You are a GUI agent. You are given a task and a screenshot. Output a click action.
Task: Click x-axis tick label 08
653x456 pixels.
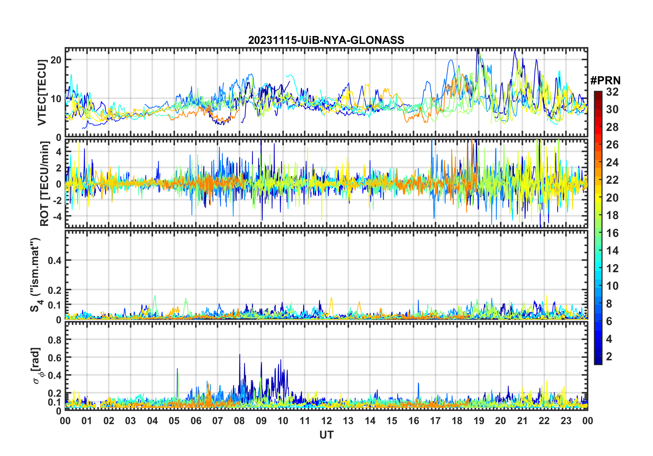(239, 421)
